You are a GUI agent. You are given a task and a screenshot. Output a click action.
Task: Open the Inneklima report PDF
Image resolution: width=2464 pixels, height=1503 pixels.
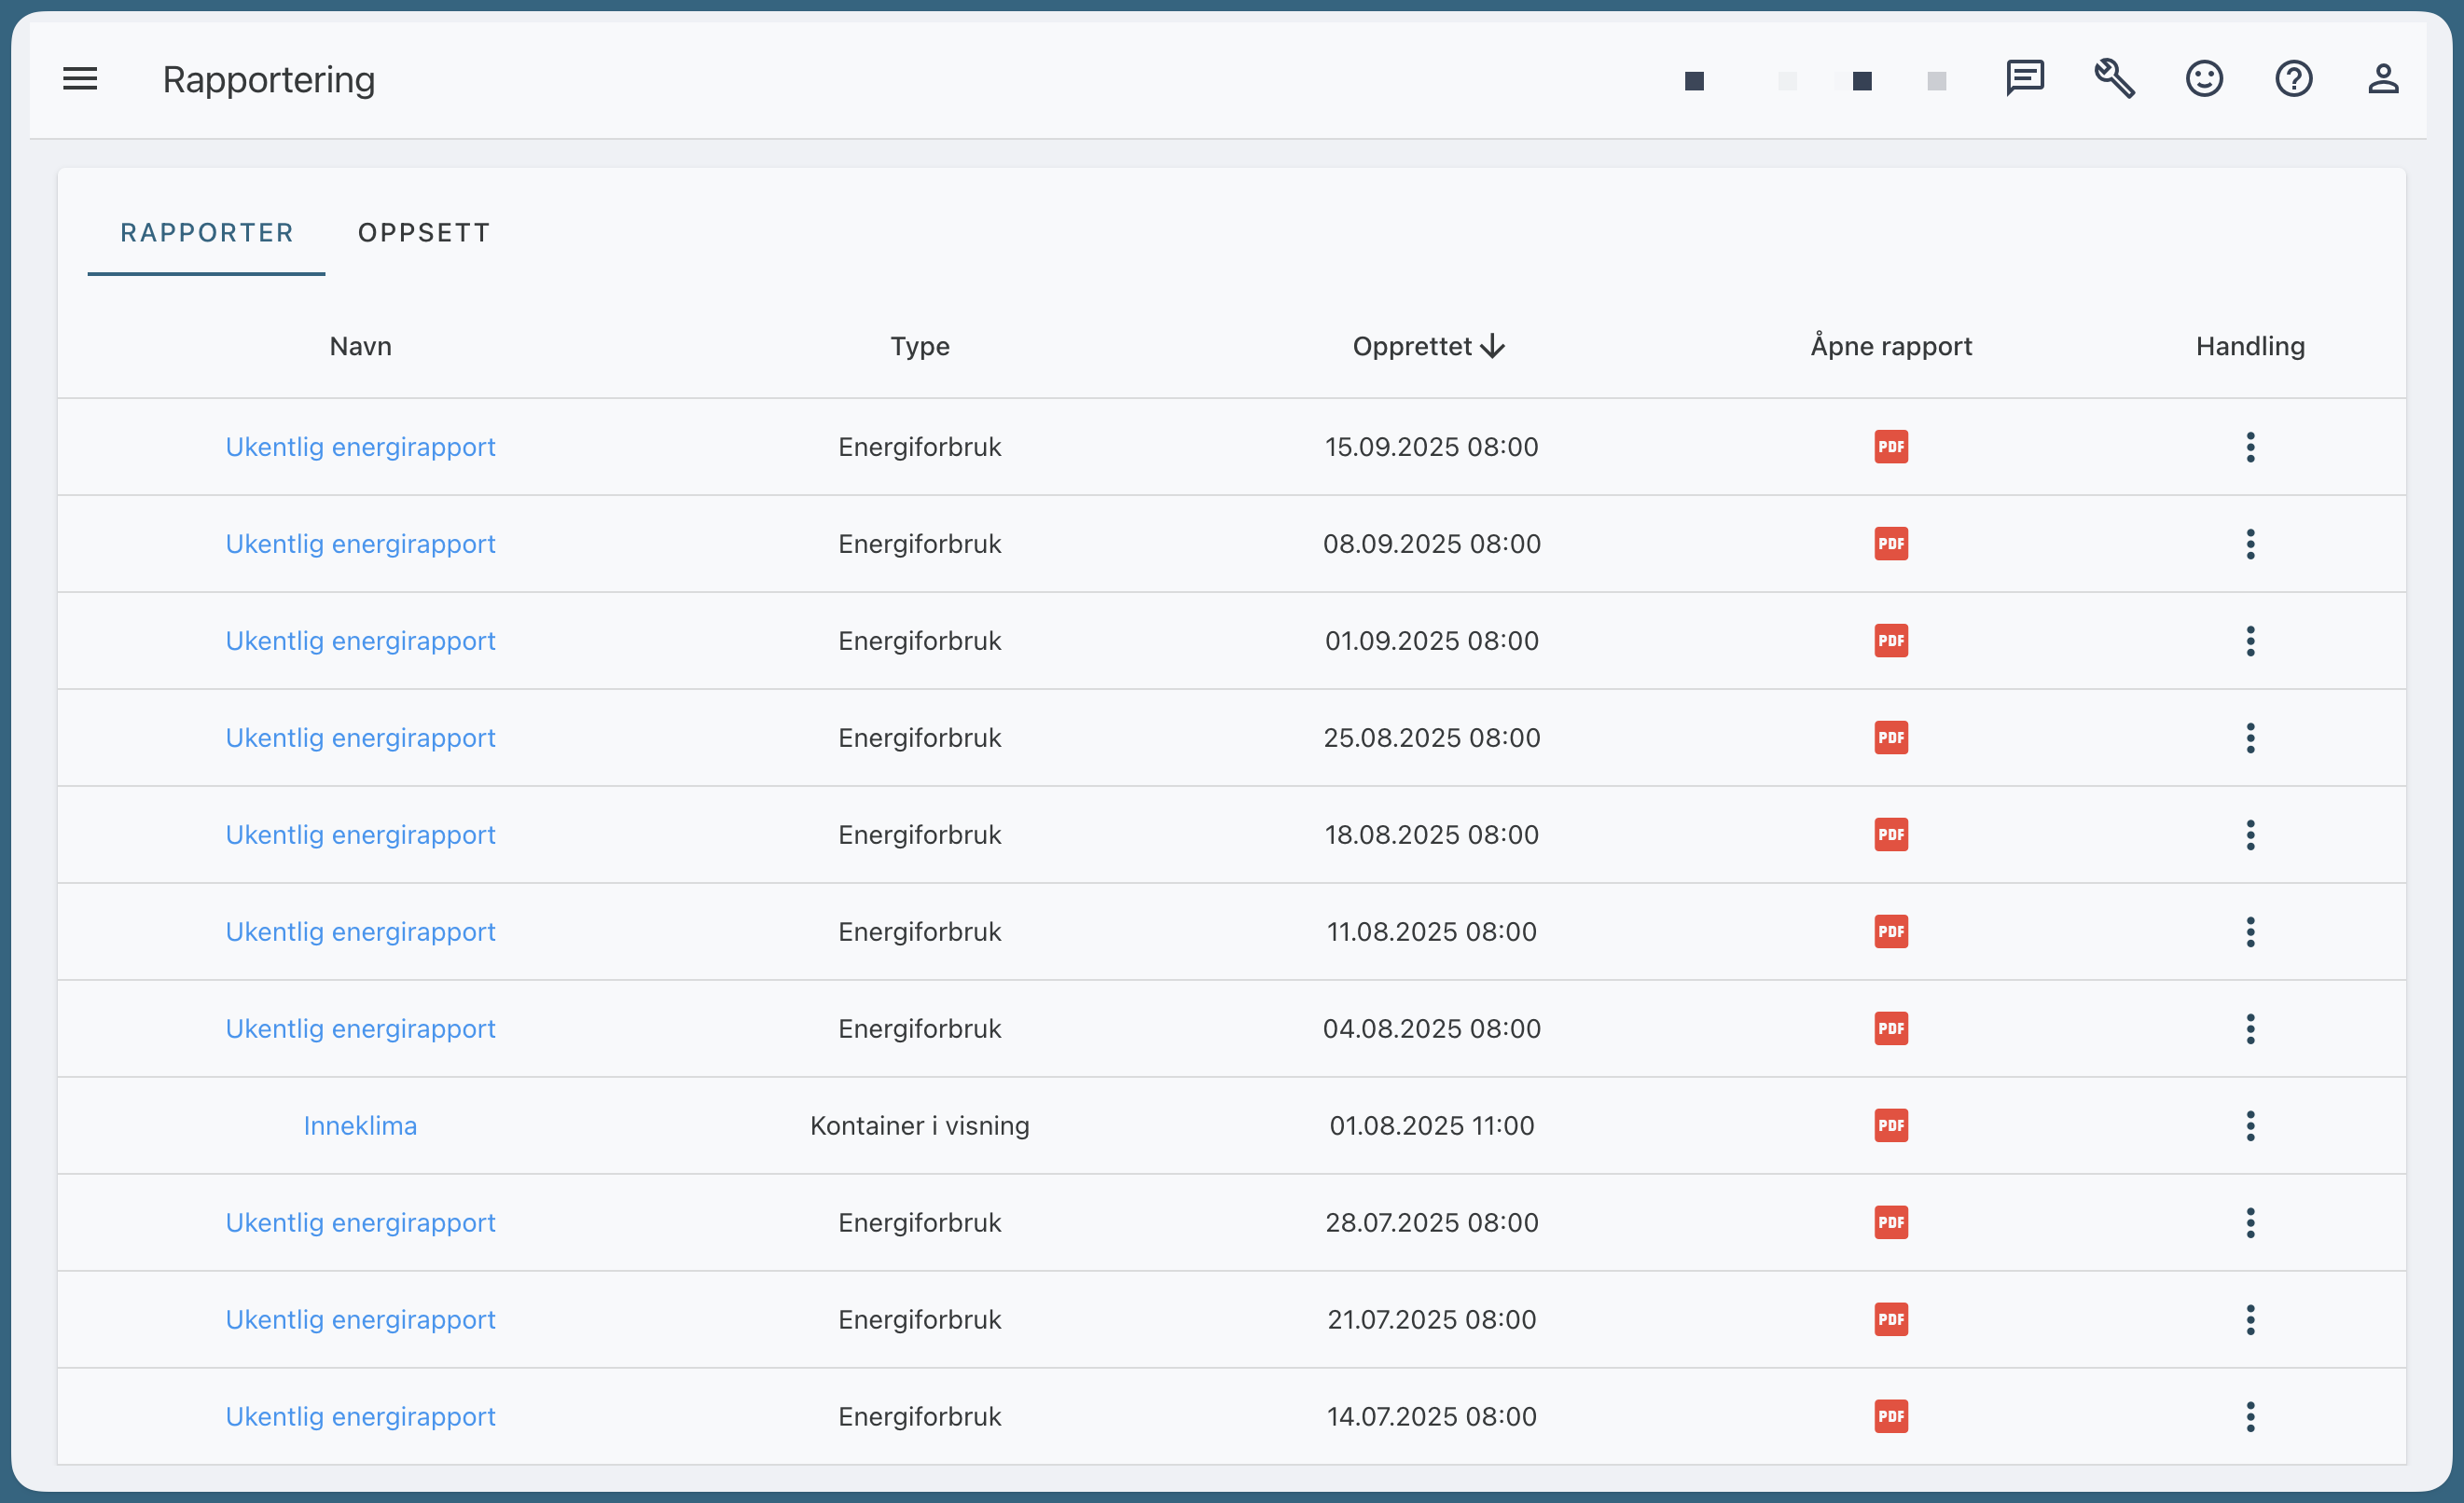(x=1890, y=1126)
